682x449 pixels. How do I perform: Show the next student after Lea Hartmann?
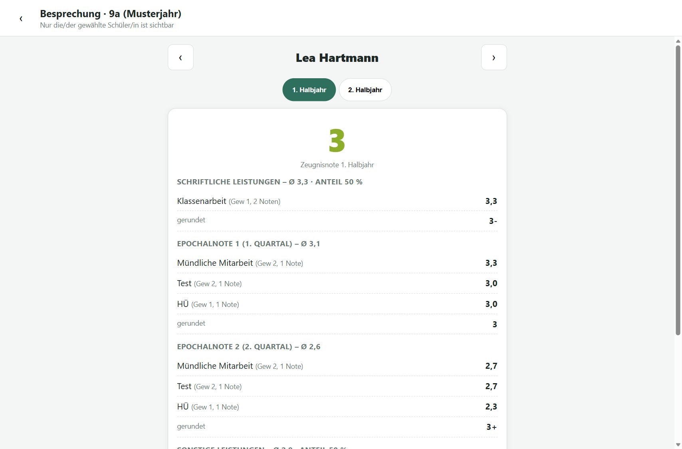pos(494,57)
